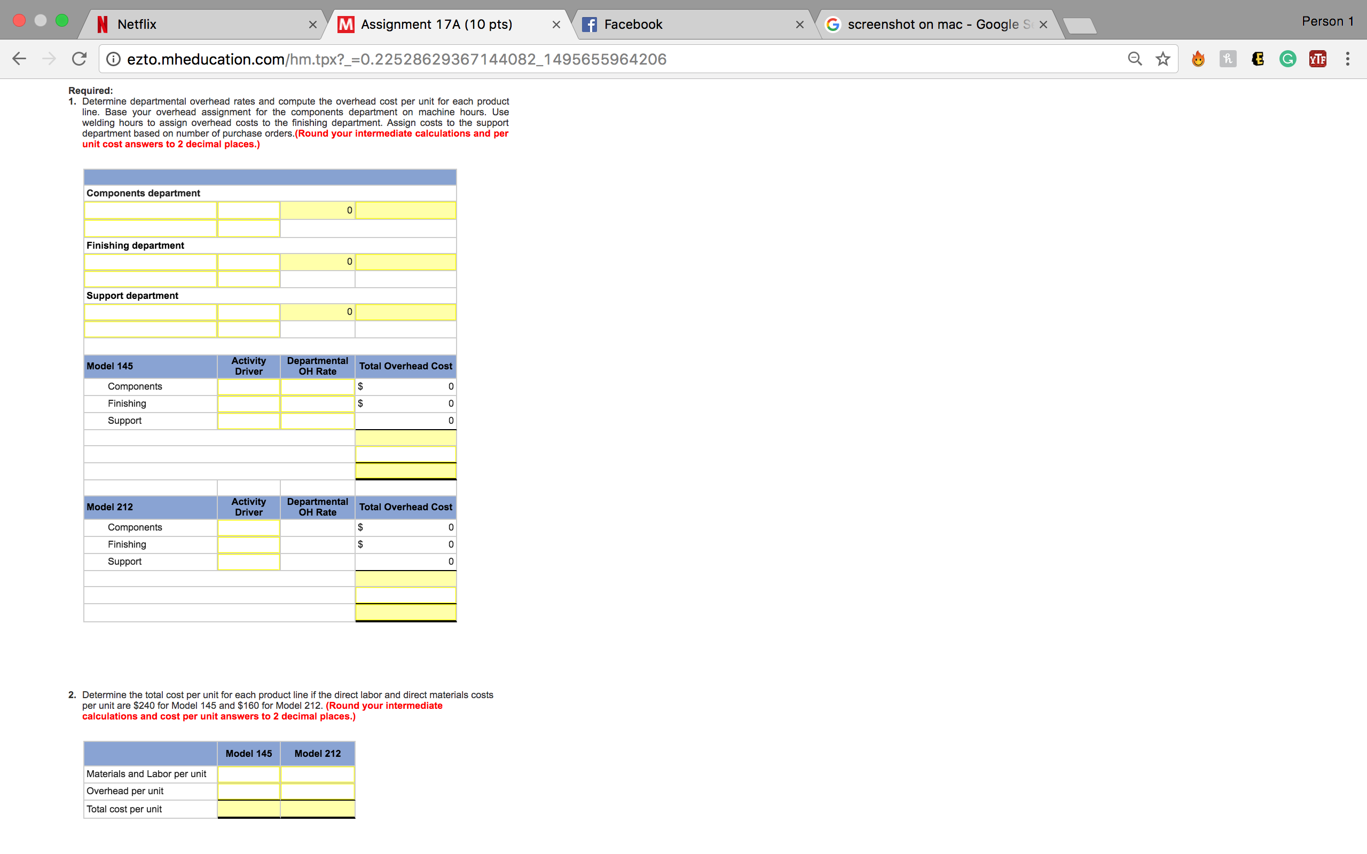Open the Hola VPN extension

1199,59
